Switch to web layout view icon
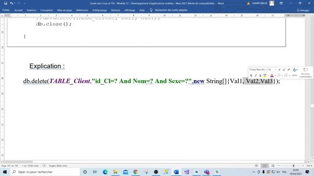314x176 pixels. 273,166
